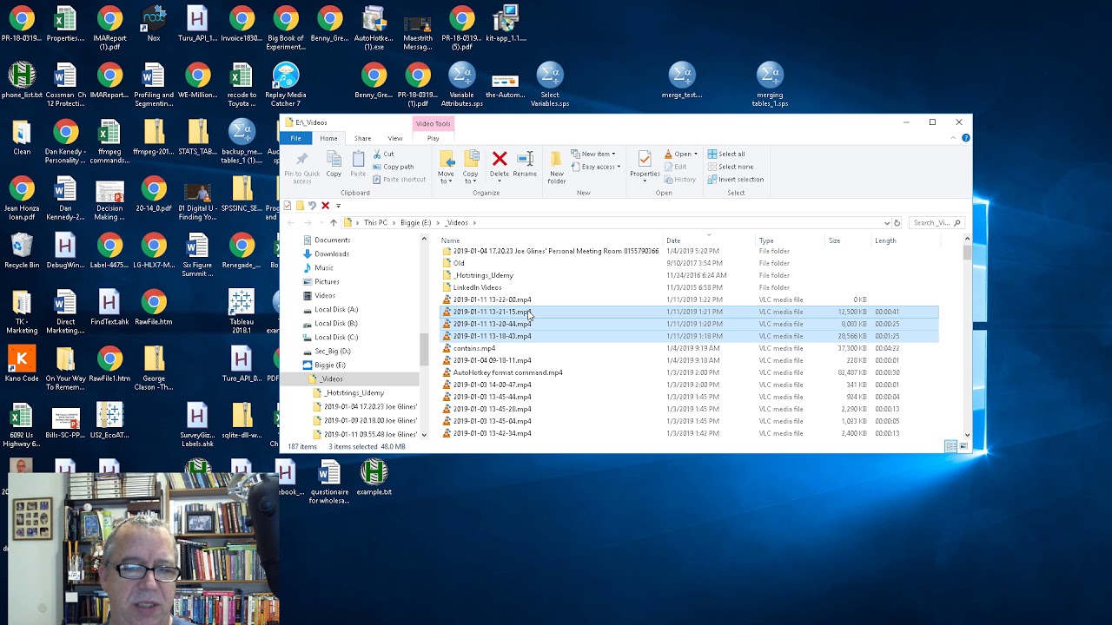Open the Play tab under Video Tools
The width and height of the screenshot is (1112, 625).
pyautogui.click(x=433, y=138)
